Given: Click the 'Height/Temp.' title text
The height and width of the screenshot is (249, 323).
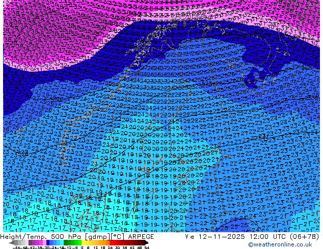Looking at the screenshot, I should [23, 237].
